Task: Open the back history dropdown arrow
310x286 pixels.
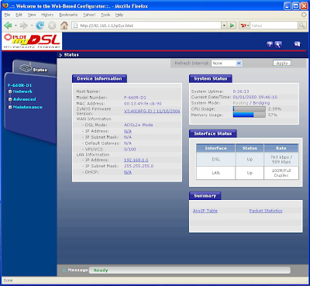Action: [15, 26]
